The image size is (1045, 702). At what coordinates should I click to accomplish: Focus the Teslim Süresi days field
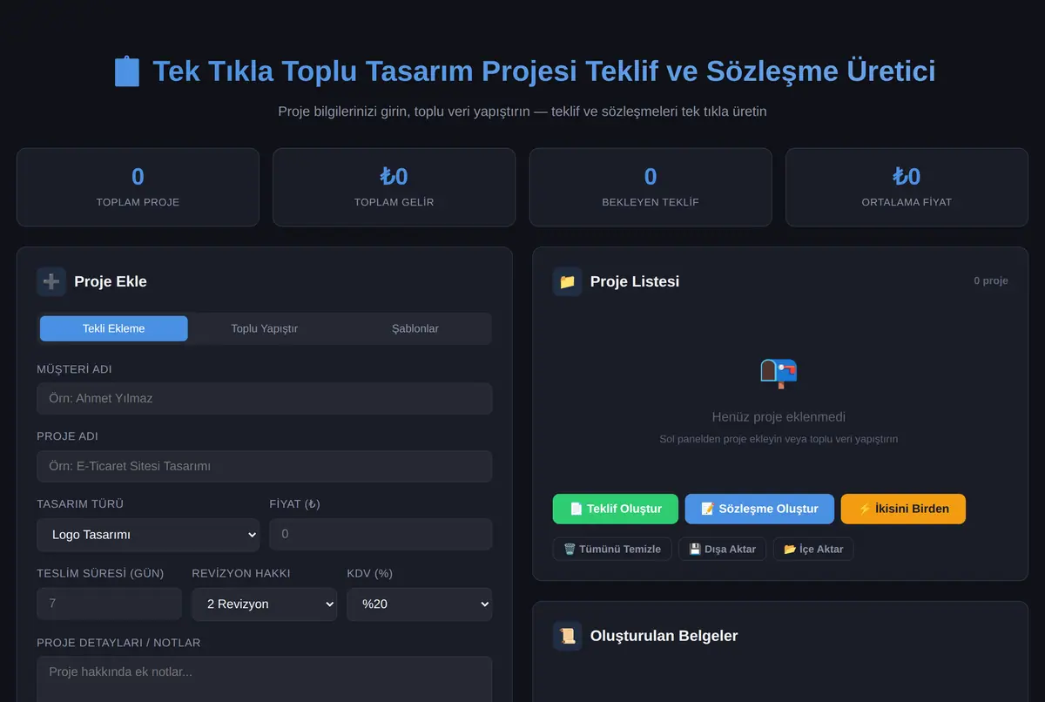click(109, 604)
